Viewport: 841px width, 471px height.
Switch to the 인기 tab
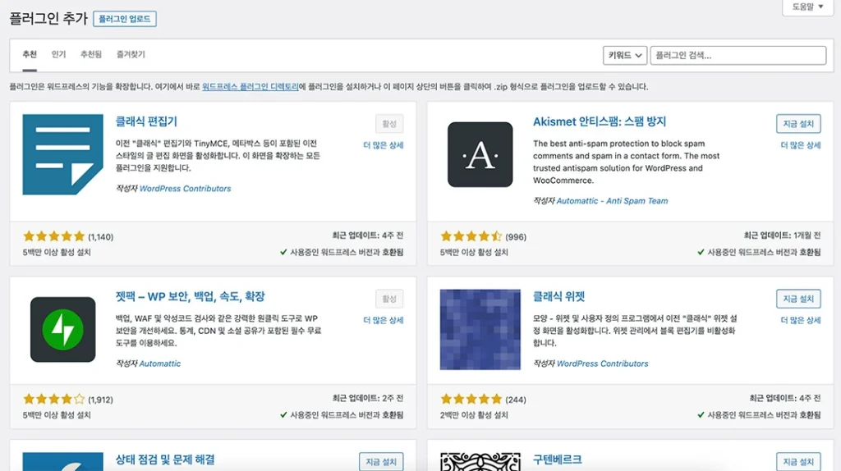[x=58, y=54]
